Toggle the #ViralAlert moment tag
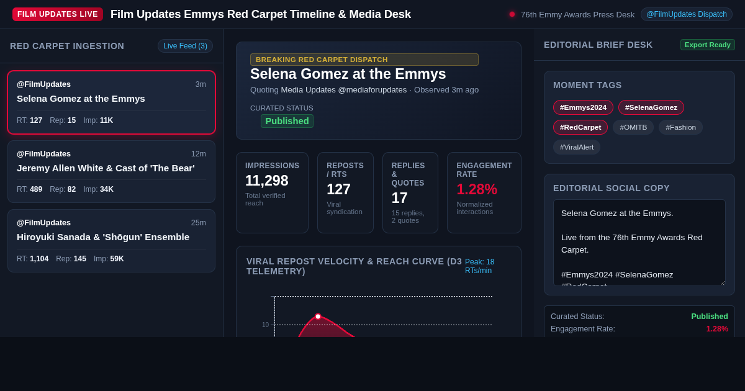745x391 pixels. pos(577,147)
